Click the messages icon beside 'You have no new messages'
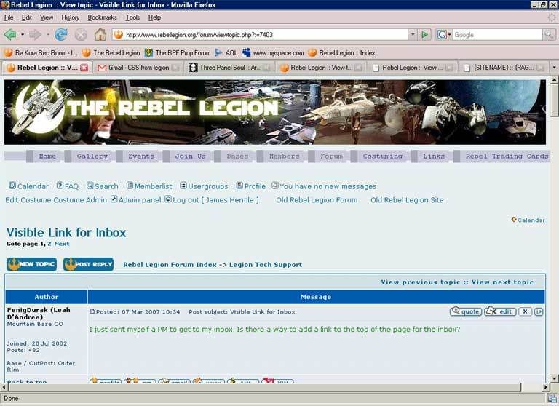The image size is (559, 406). tap(275, 186)
